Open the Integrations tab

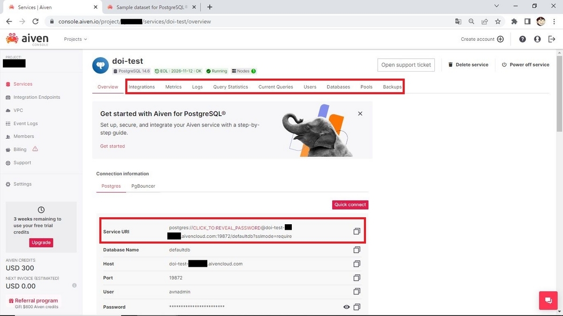tap(142, 87)
